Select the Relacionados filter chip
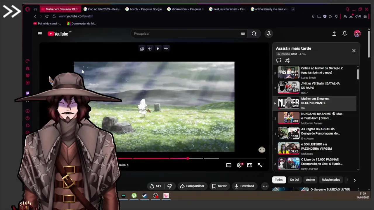Screen dimensions: 374x210 331,180
